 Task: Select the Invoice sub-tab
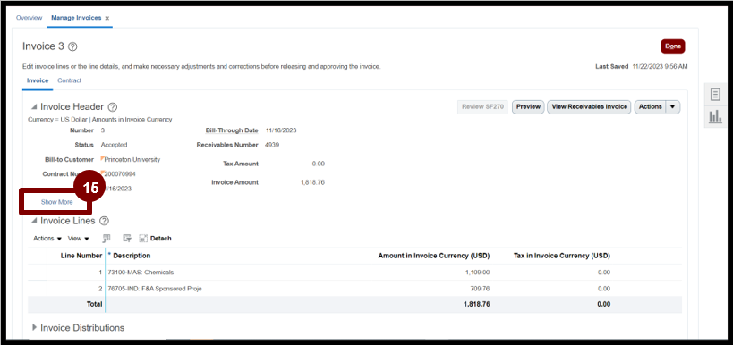click(38, 80)
